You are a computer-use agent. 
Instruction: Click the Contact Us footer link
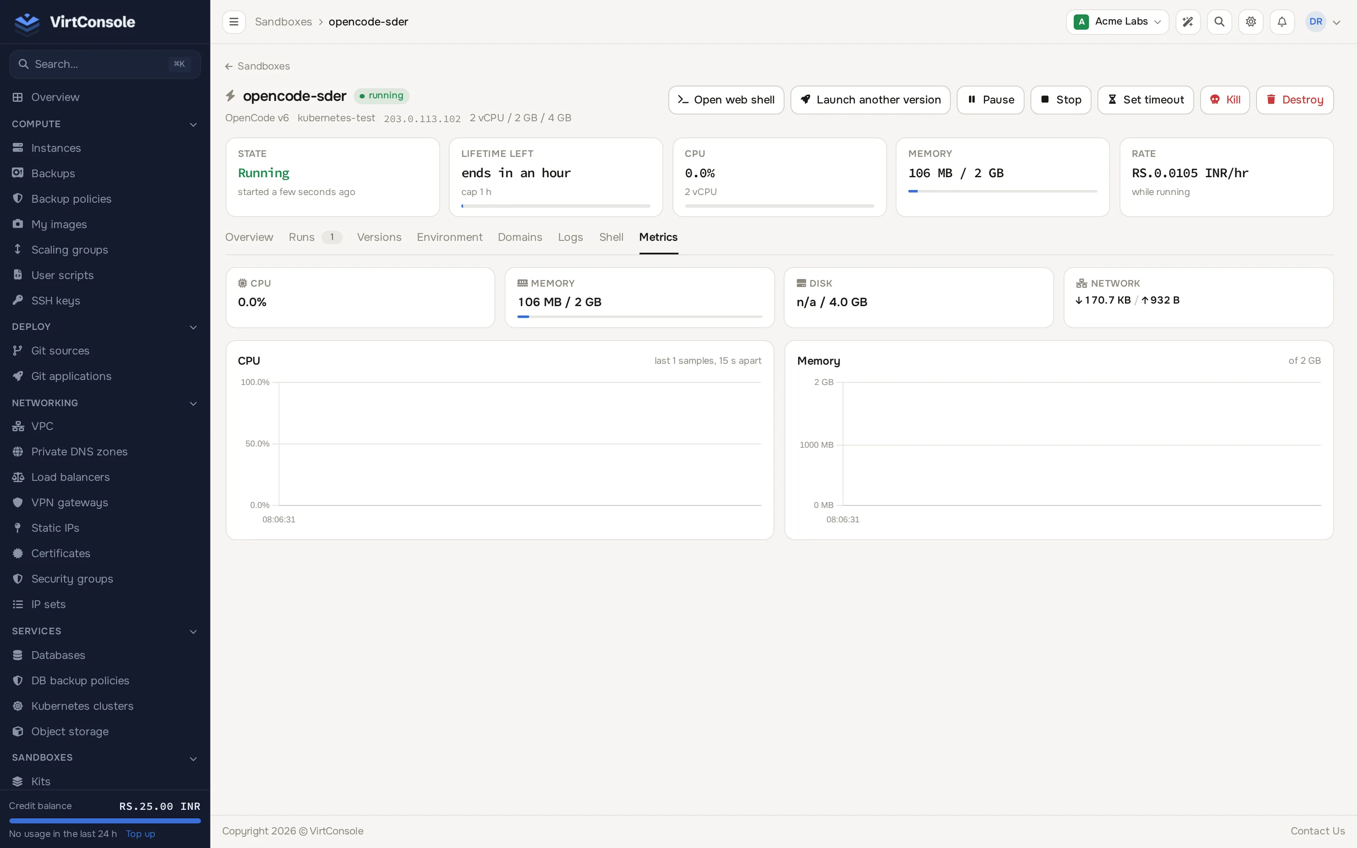click(x=1317, y=831)
